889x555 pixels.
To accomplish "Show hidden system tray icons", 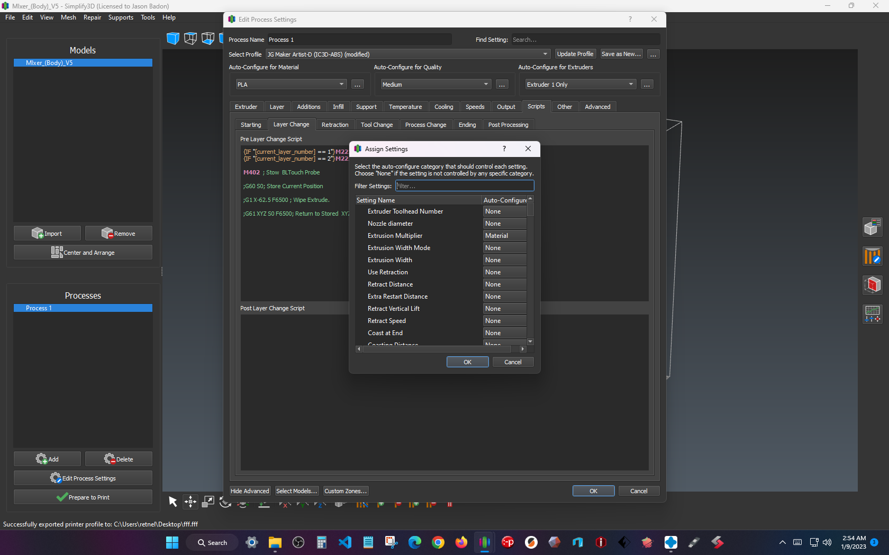I will click(x=783, y=542).
